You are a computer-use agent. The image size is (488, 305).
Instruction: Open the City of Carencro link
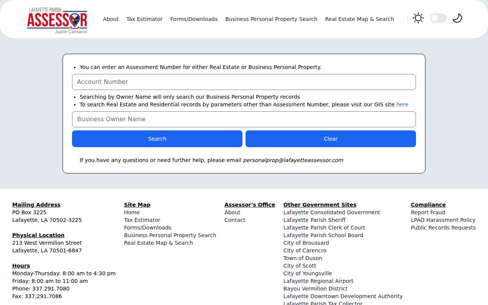[305, 250]
